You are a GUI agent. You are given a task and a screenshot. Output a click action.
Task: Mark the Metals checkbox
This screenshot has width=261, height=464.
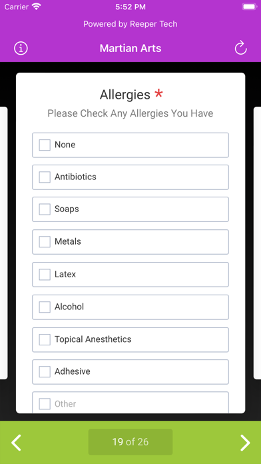pos(45,242)
